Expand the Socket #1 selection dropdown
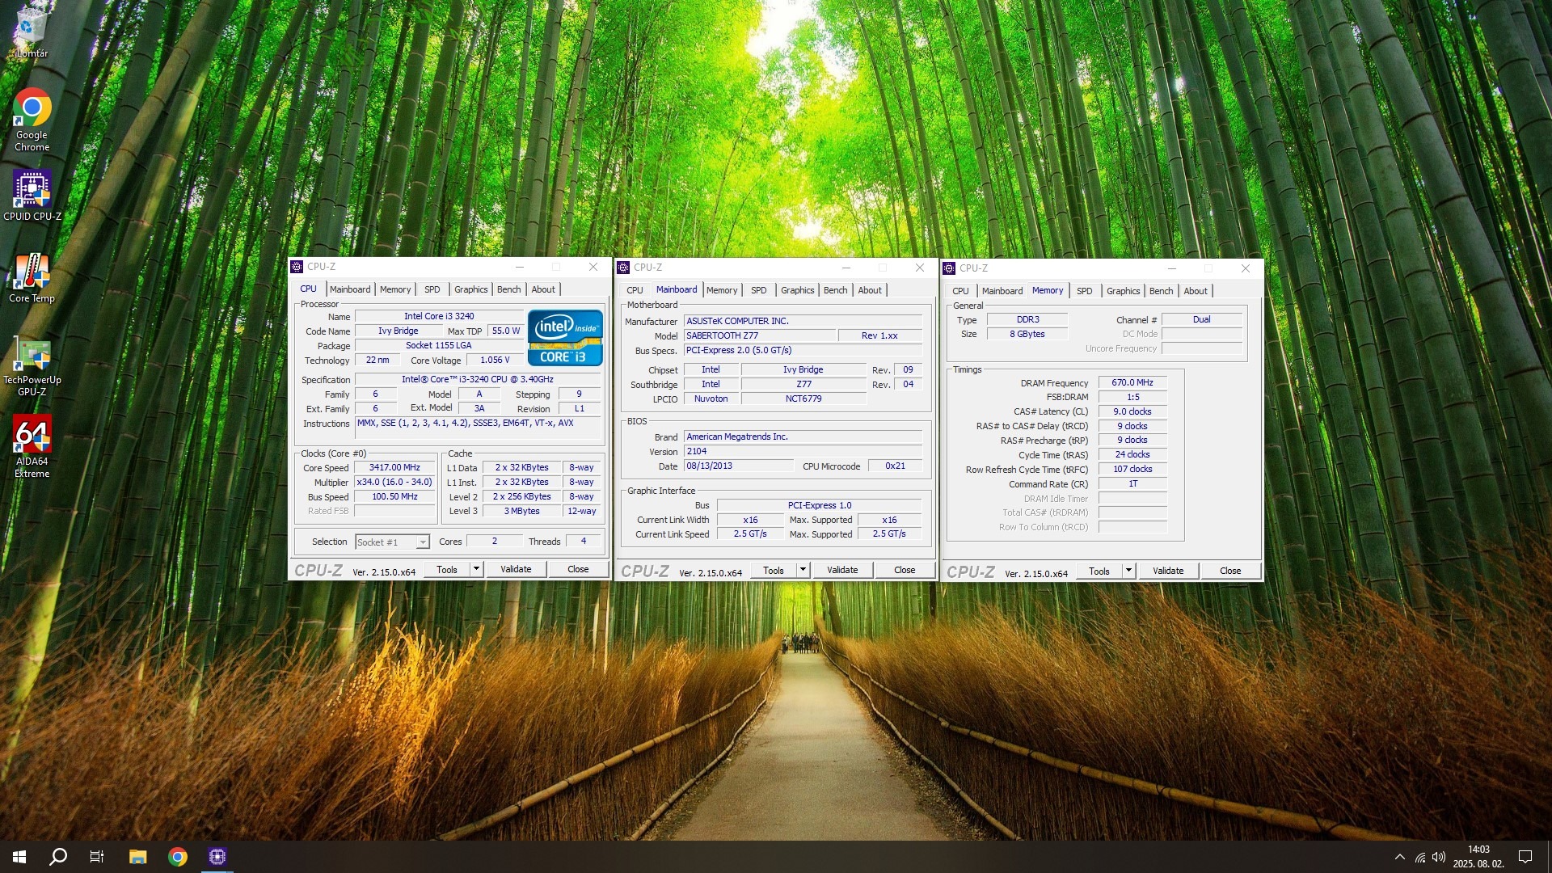 pyautogui.click(x=422, y=542)
